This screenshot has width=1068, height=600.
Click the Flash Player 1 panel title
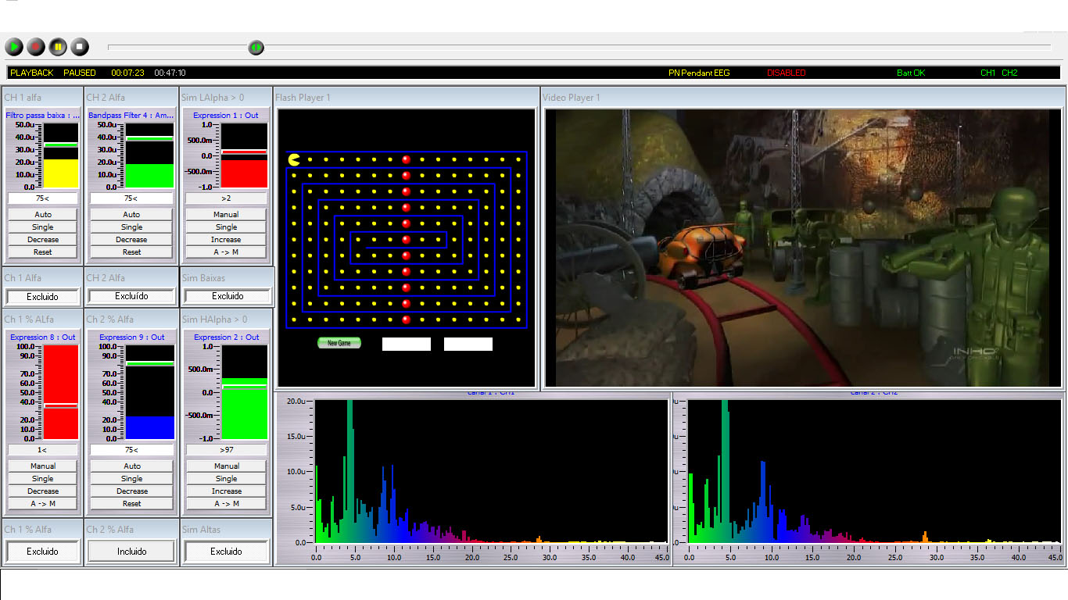point(303,98)
